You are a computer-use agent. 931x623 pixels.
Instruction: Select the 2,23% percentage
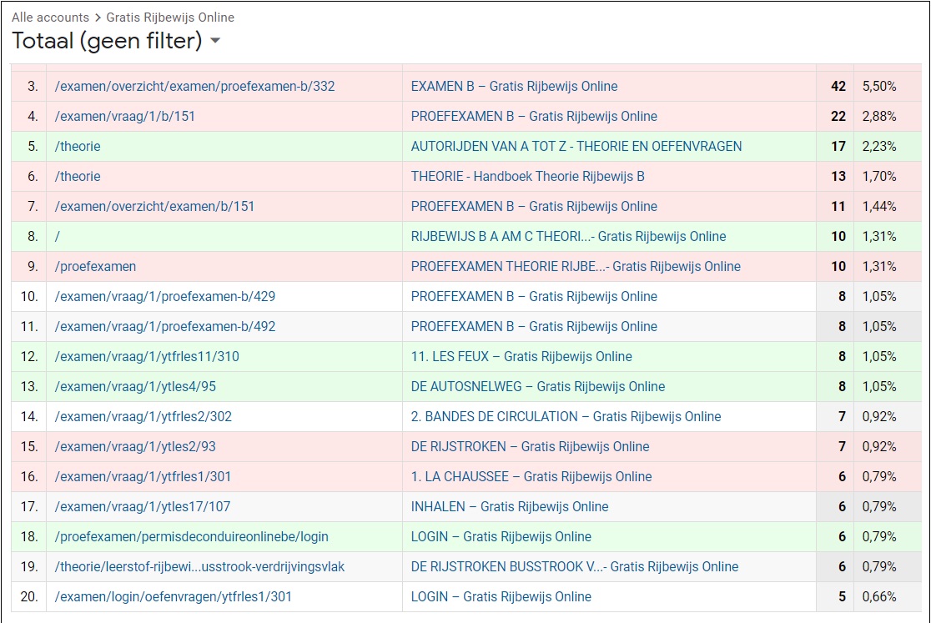[879, 147]
